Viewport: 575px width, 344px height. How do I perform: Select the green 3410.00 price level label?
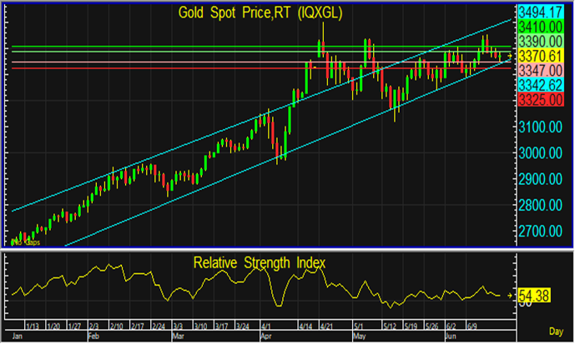coord(541,27)
